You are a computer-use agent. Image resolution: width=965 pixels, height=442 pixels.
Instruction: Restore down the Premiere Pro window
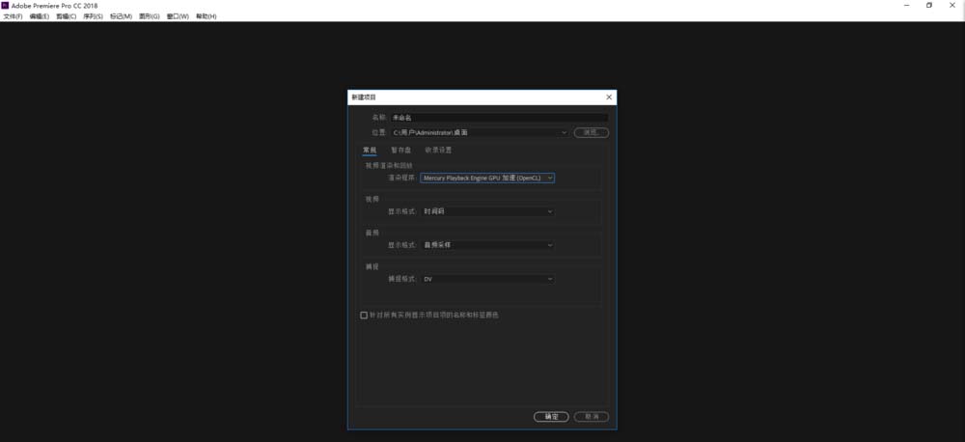[x=929, y=5]
